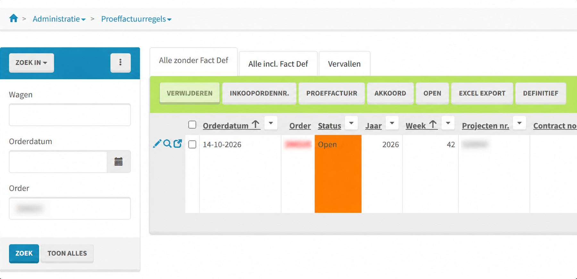The height and width of the screenshot is (279, 577).
Task: Open Status column filter dropdown
Action: click(x=351, y=123)
